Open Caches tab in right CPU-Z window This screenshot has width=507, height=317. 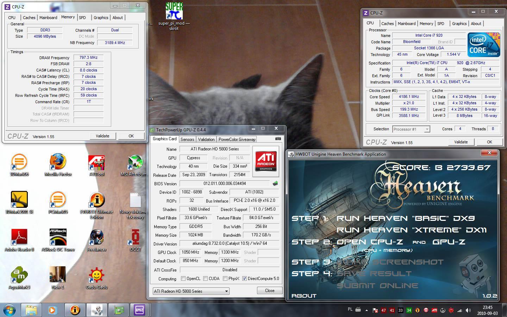[388, 24]
